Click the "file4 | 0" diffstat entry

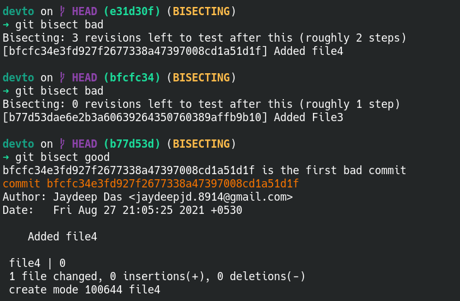coord(37,263)
